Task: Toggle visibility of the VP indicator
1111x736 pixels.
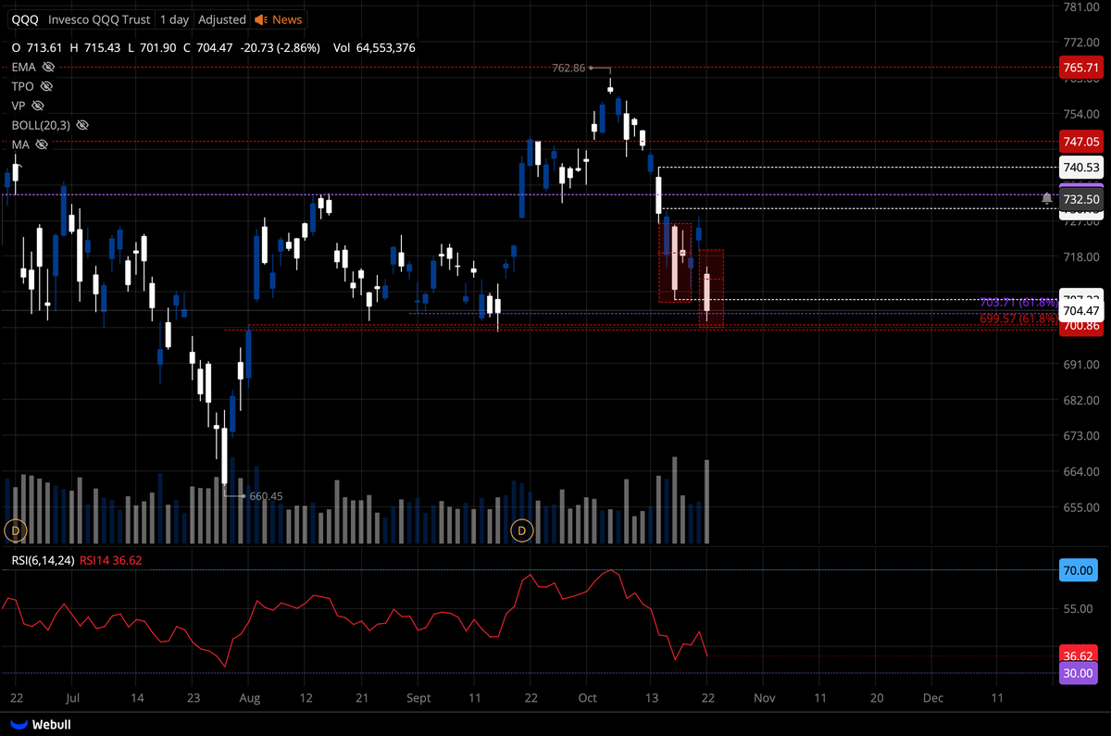Action: point(39,106)
